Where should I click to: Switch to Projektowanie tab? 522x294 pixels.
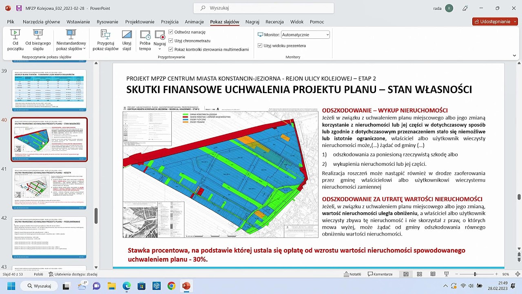[140, 22]
